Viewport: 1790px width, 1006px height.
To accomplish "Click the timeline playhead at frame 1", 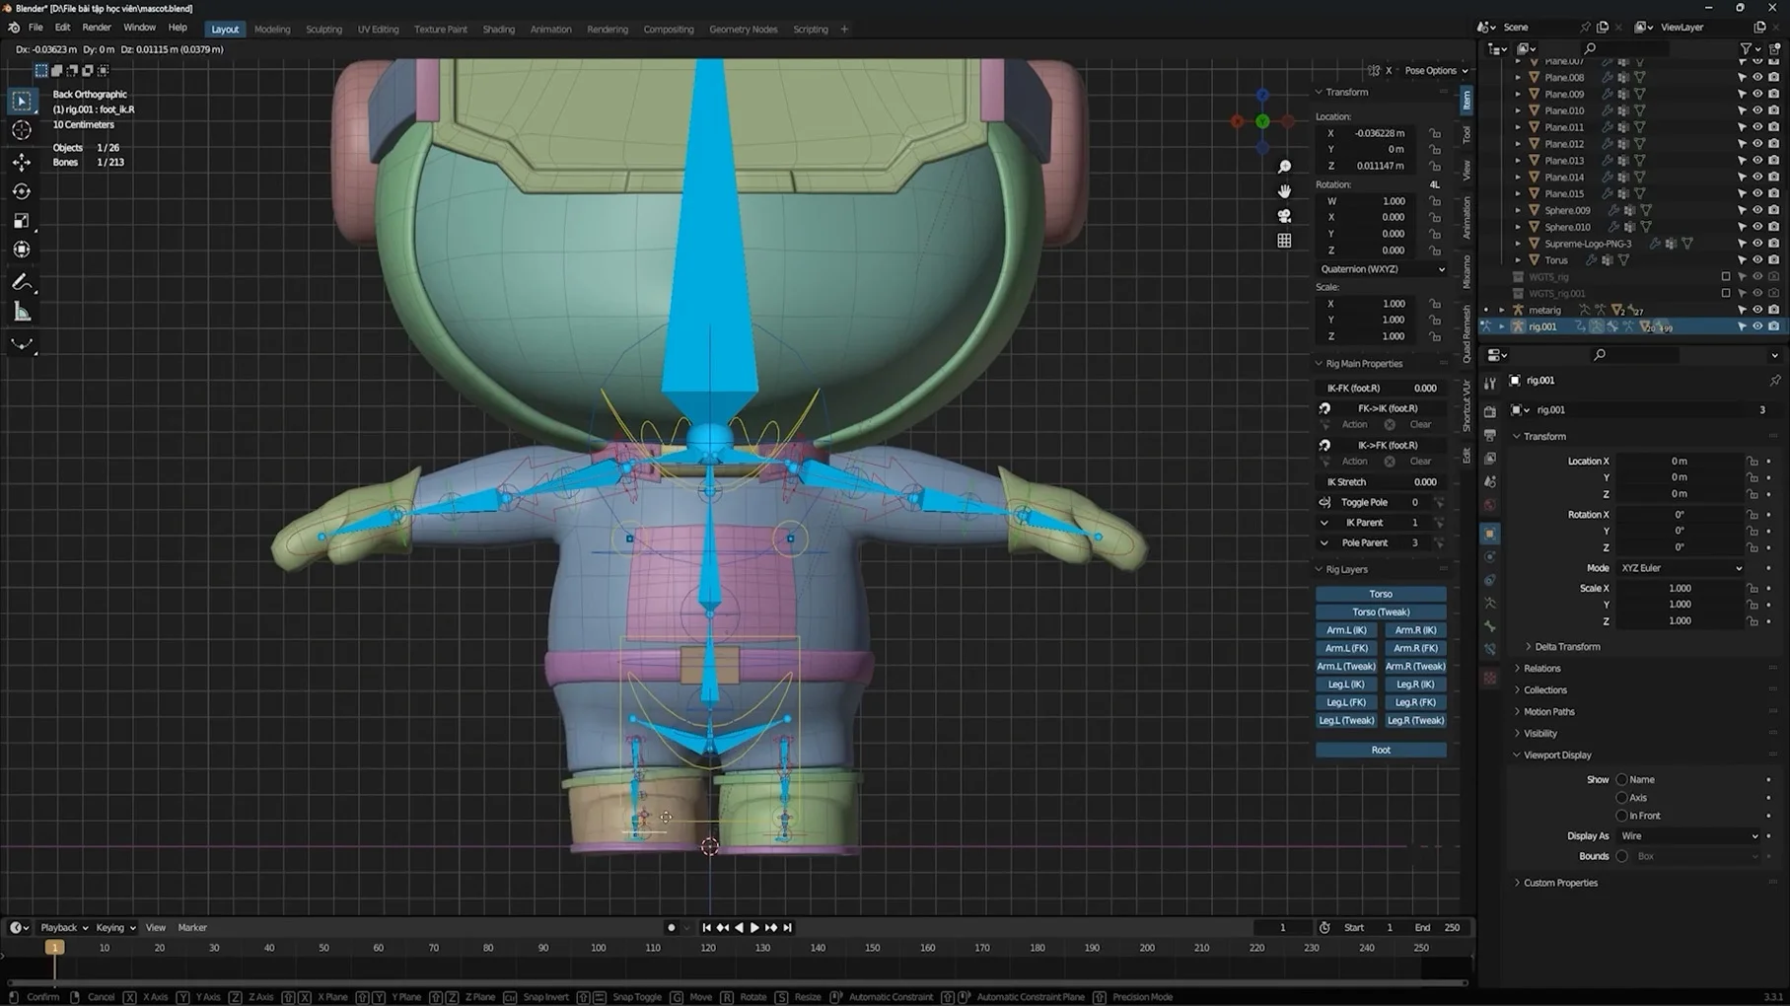I will coord(54,948).
